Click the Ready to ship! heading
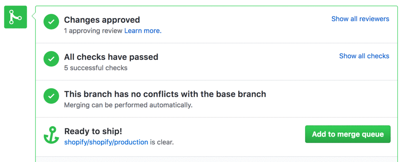 [x=93, y=131]
